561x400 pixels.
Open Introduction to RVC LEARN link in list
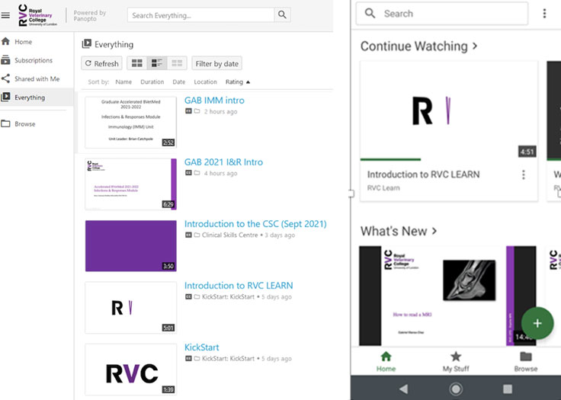pos(239,286)
